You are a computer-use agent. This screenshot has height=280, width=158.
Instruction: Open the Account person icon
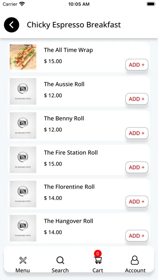coord(135,260)
